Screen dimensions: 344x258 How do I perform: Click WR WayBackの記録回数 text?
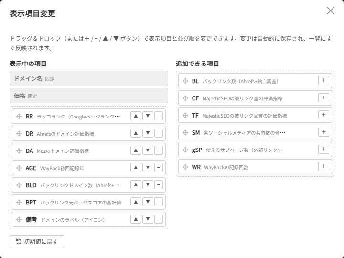[x=226, y=167]
